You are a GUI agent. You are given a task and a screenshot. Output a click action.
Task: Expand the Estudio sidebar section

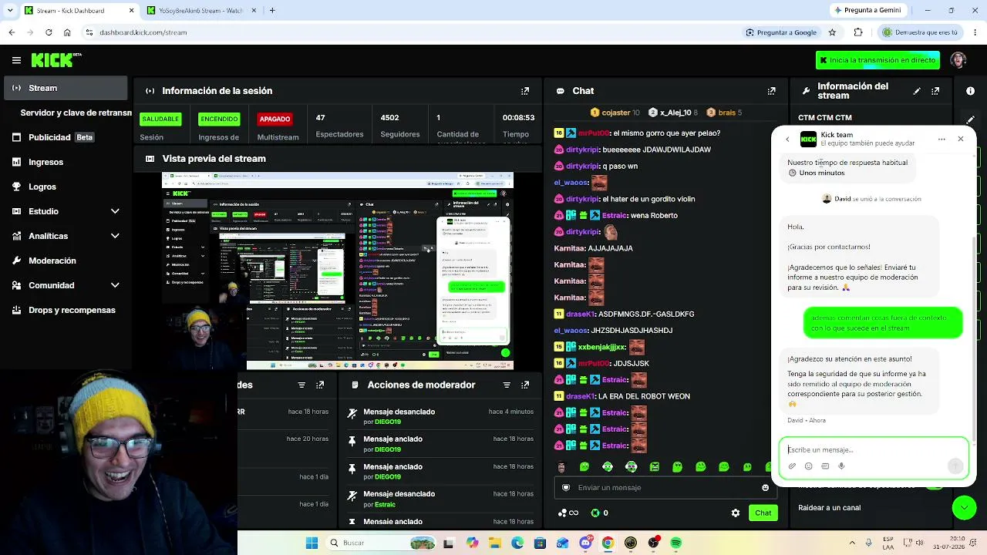coord(115,211)
